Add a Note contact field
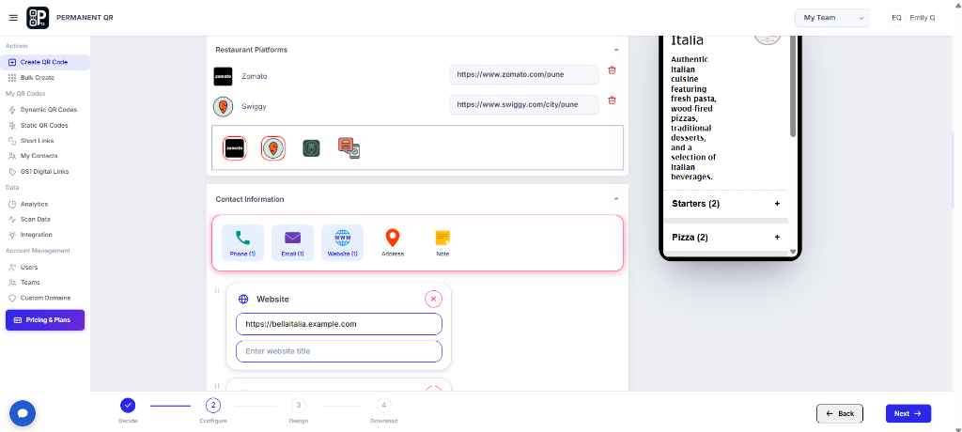The width and height of the screenshot is (962, 432). (x=442, y=243)
